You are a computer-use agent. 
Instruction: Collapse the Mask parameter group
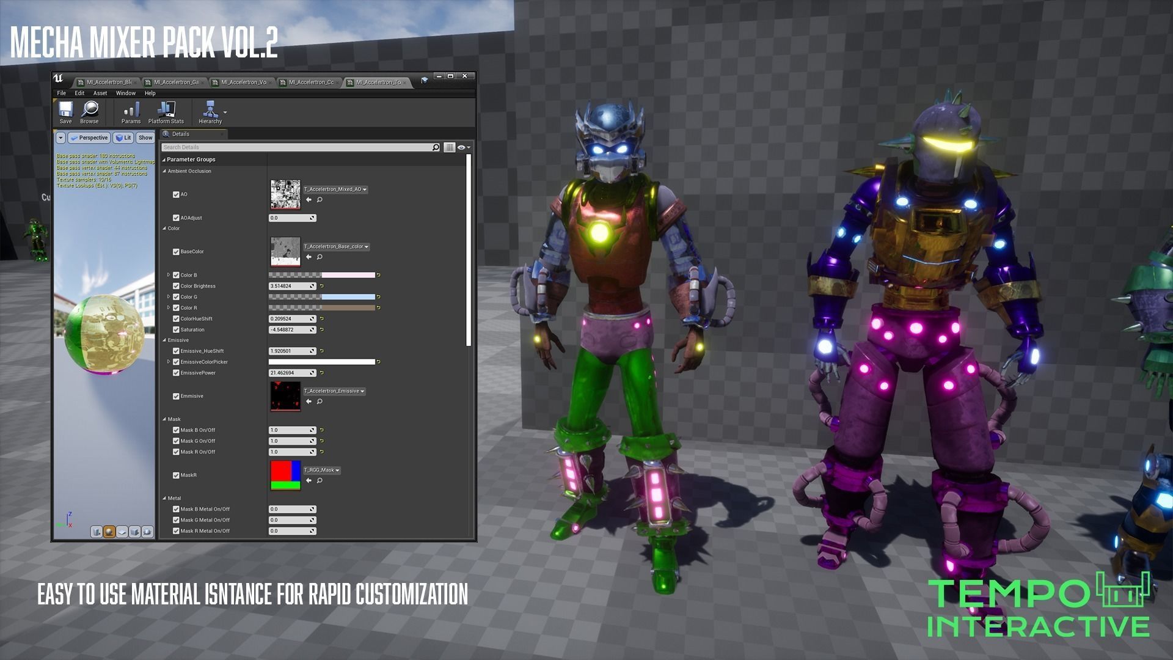pyautogui.click(x=164, y=419)
